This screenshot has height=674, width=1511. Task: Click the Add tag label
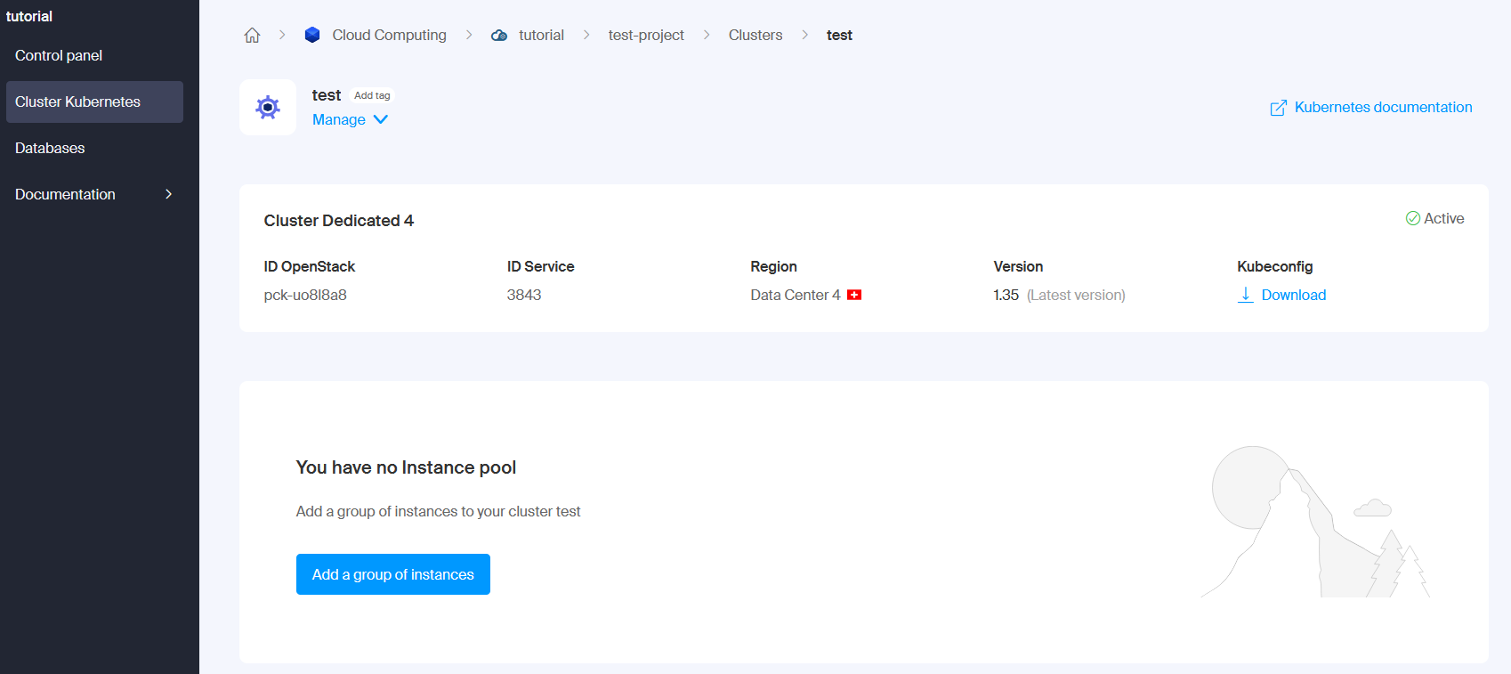(x=372, y=95)
